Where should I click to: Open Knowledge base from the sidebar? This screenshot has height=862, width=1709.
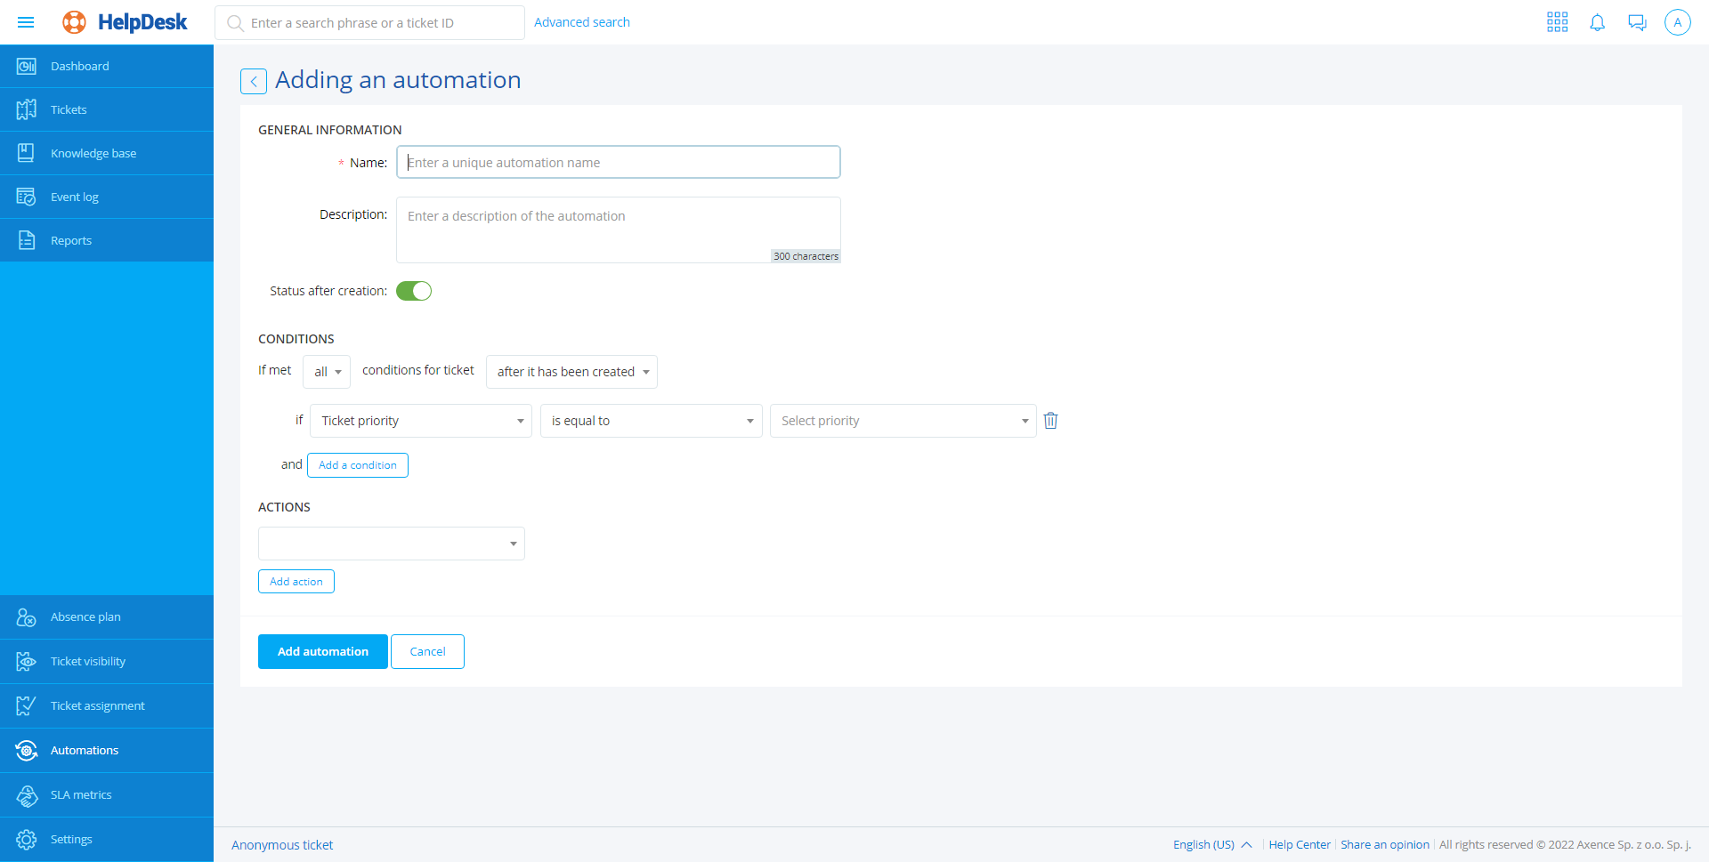pos(93,153)
